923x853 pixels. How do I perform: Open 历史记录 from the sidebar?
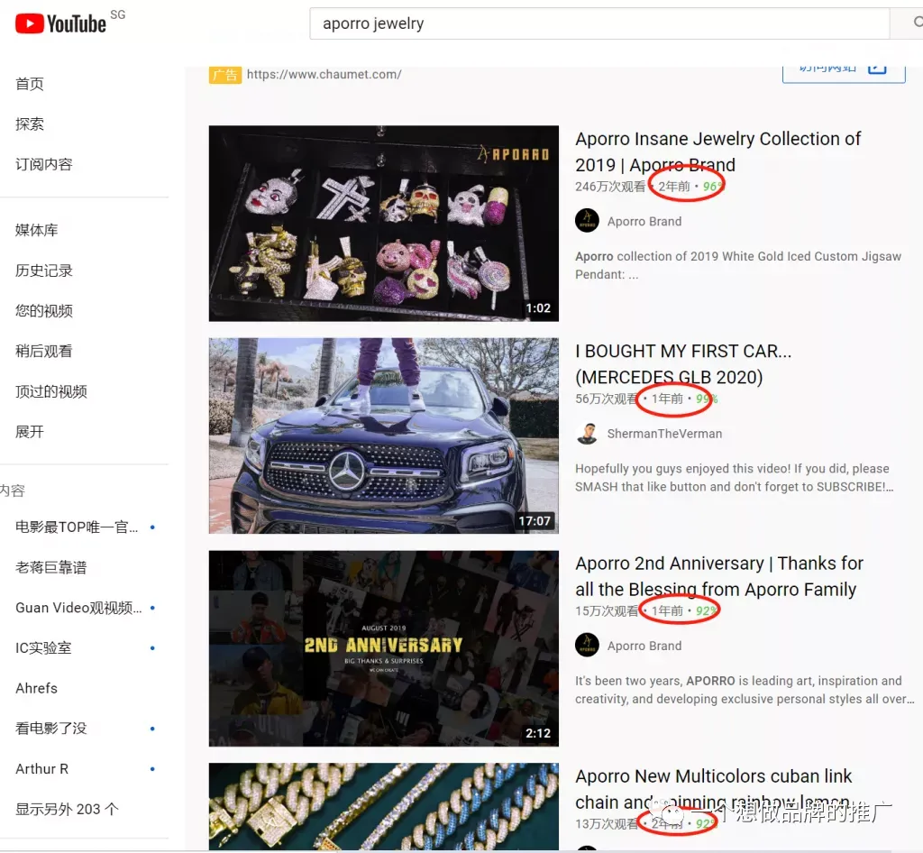(44, 271)
